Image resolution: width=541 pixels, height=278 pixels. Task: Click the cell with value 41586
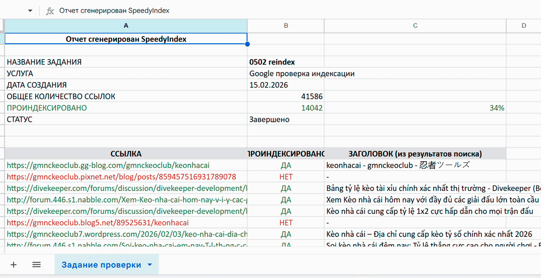tap(285, 96)
